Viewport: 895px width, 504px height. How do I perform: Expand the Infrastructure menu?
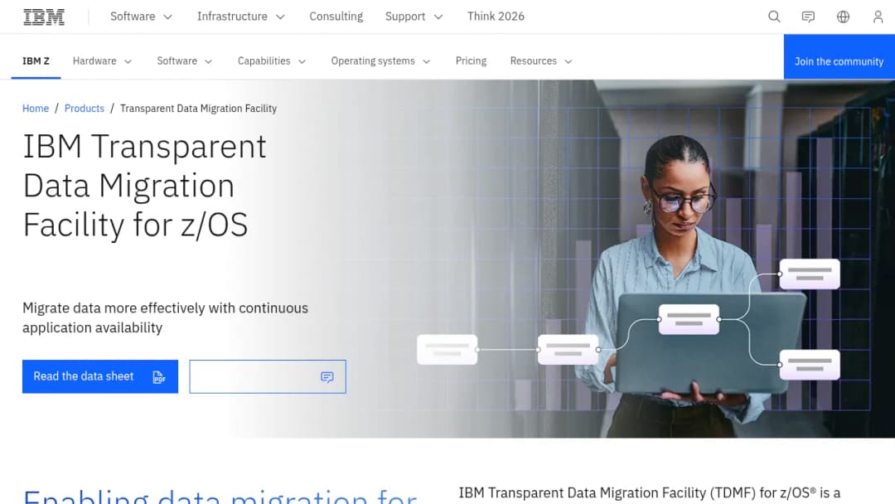pyautogui.click(x=241, y=17)
